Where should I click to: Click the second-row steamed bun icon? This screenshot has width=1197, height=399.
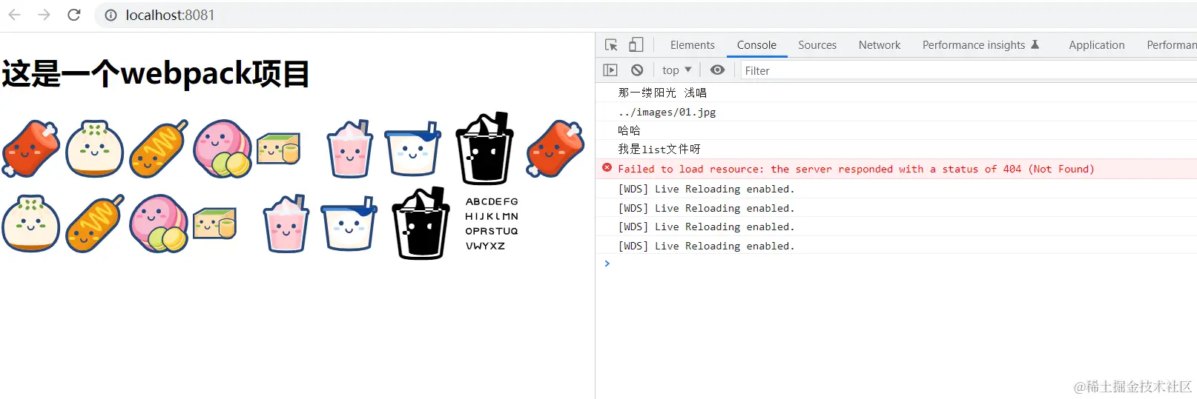coord(31,224)
